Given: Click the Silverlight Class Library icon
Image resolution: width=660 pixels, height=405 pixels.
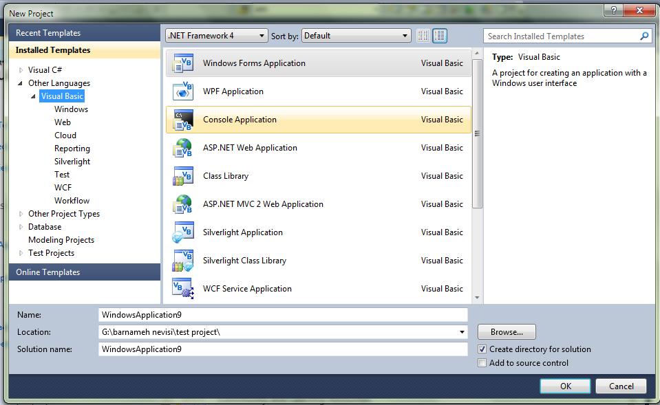Looking at the screenshot, I should click(x=182, y=261).
